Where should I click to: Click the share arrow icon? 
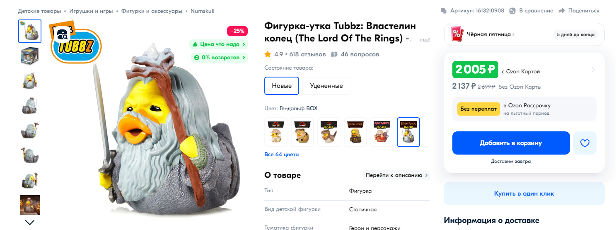[562, 11]
